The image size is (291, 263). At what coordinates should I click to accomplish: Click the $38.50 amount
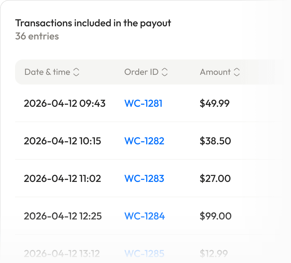tap(215, 141)
